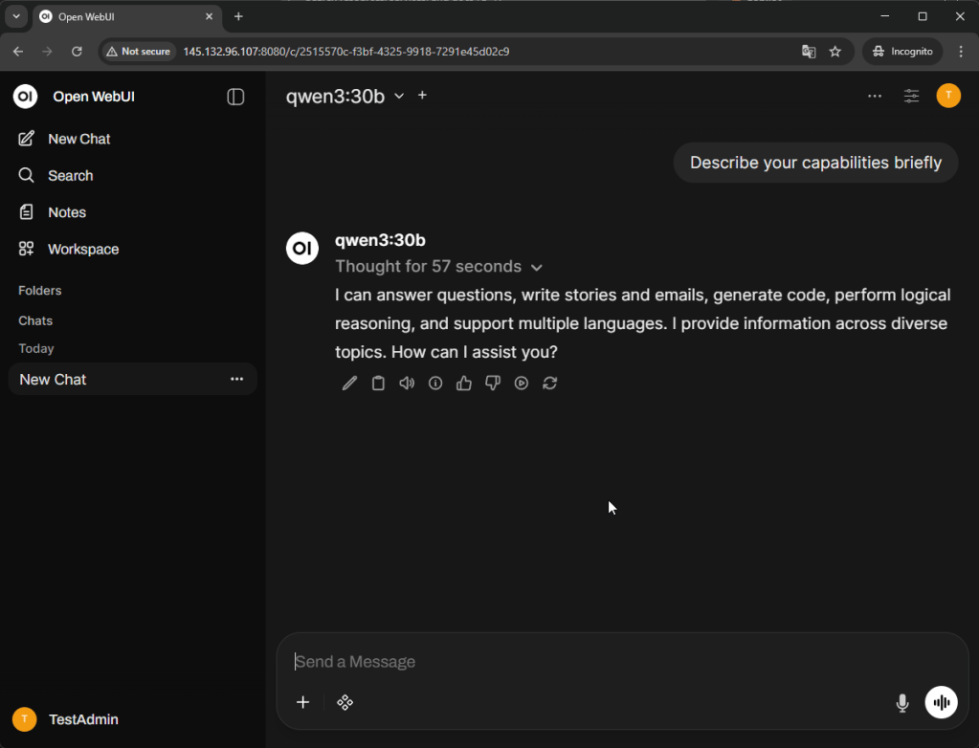Open the qwen3:30b model selector dropdown
Screen dimensions: 979x748
pos(345,96)
